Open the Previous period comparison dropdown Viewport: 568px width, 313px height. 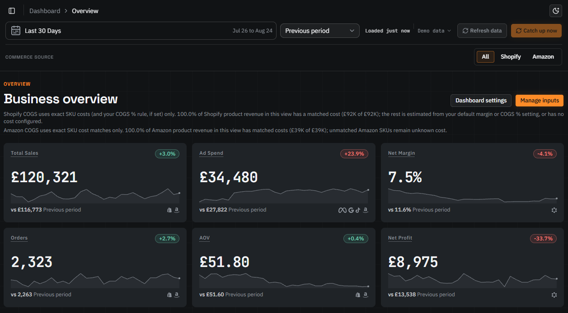pos(320,31)
